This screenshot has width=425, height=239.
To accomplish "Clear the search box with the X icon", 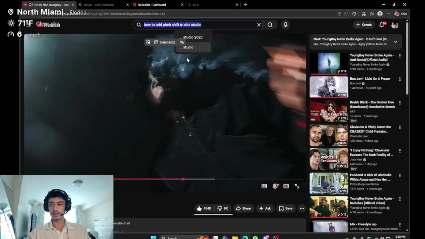I will pos(259,25).
